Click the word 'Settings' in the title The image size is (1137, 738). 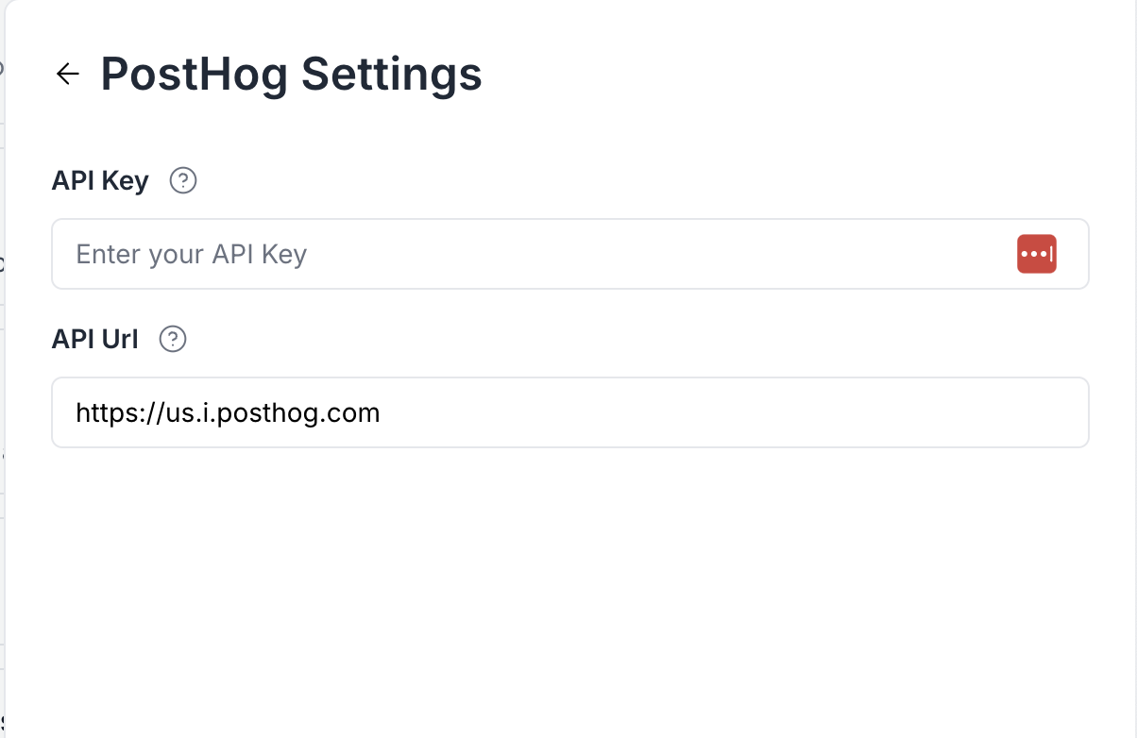click(392, 74)
